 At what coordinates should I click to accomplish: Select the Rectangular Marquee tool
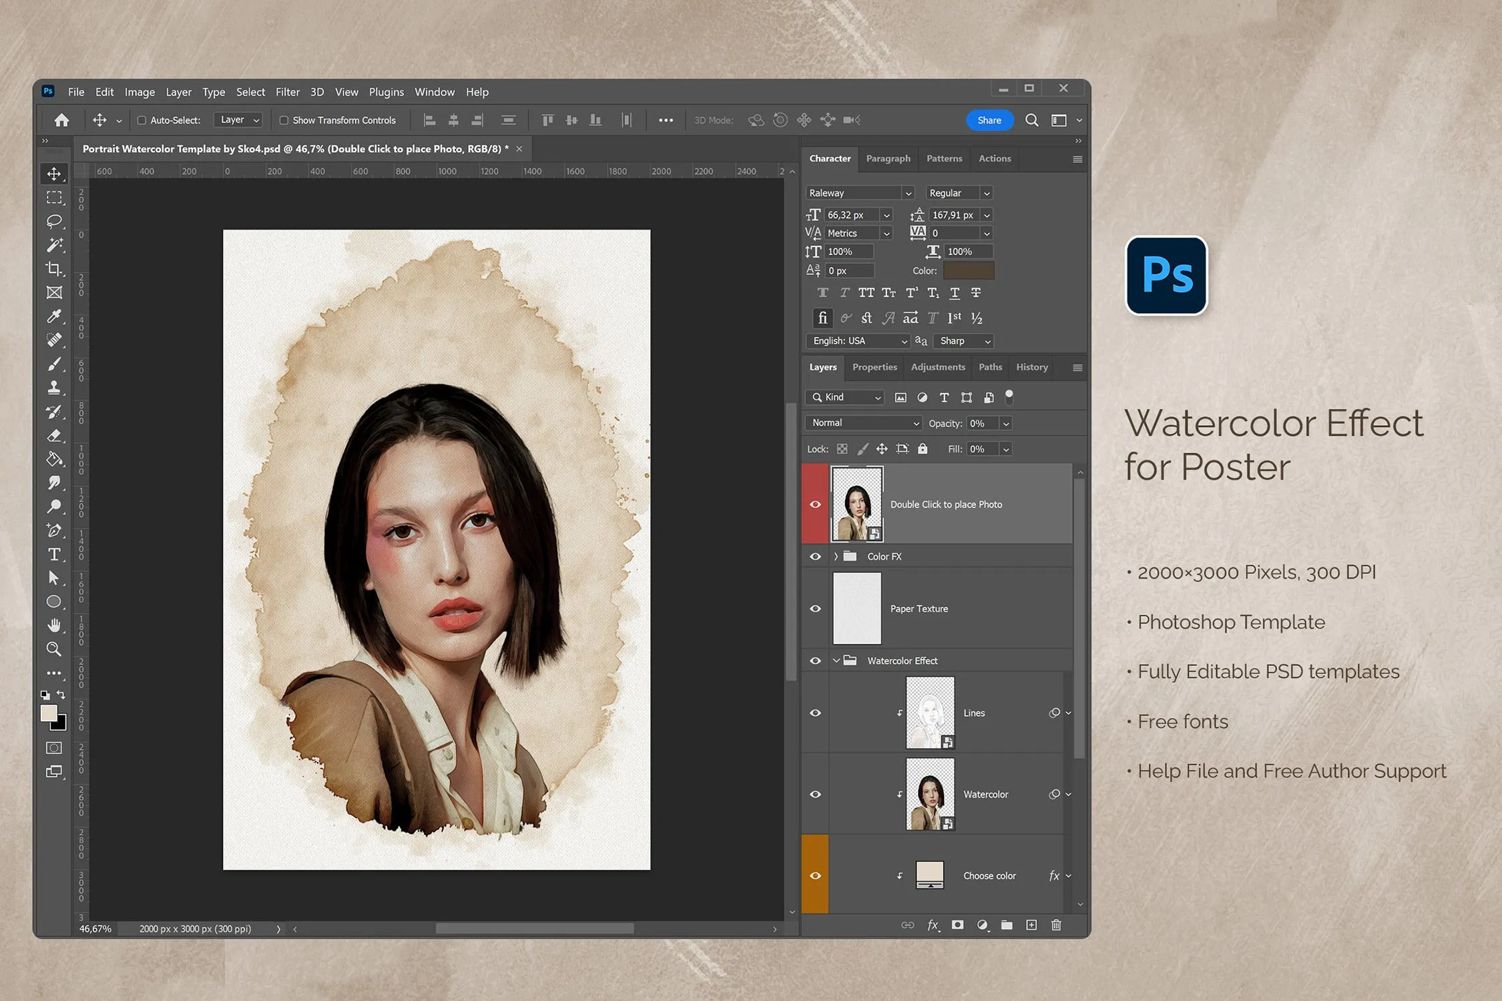[54, 198]
